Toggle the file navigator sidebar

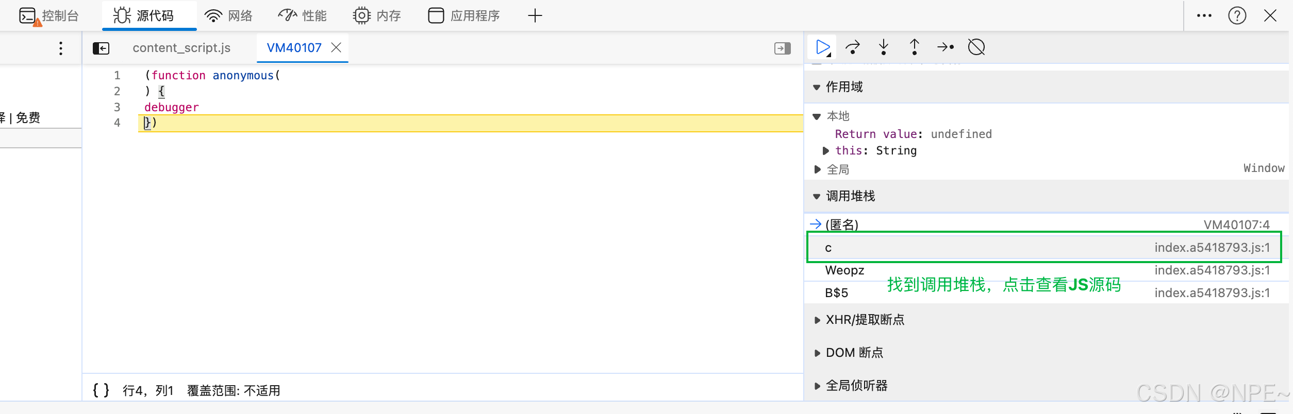pos(101,48)
